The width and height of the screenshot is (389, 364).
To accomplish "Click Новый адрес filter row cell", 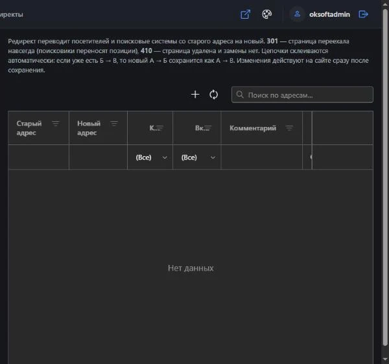I will point(99,157).
